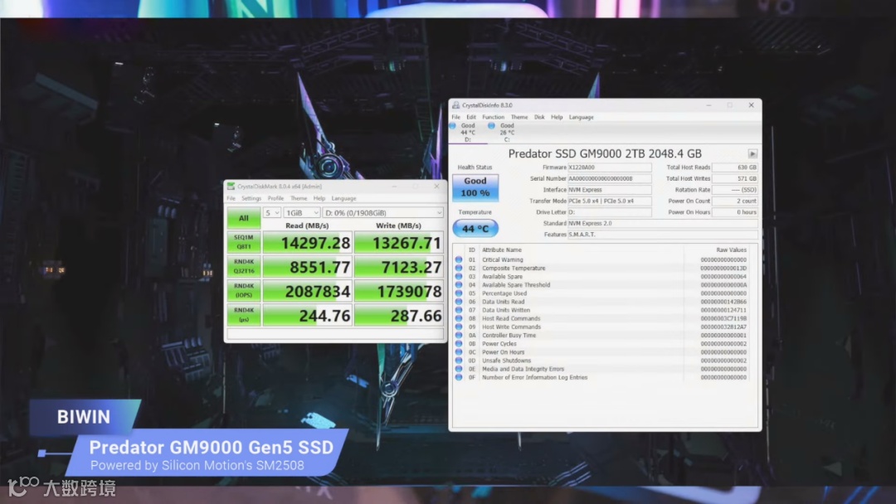Select the D: drive Good 44 °C tab
The height and width of the screenshot is (504, 896).
click(x=467, y=133)
